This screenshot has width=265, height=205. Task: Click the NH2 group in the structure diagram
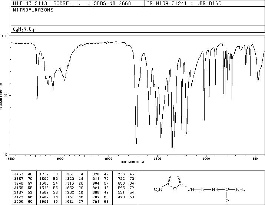click(241, 190)
